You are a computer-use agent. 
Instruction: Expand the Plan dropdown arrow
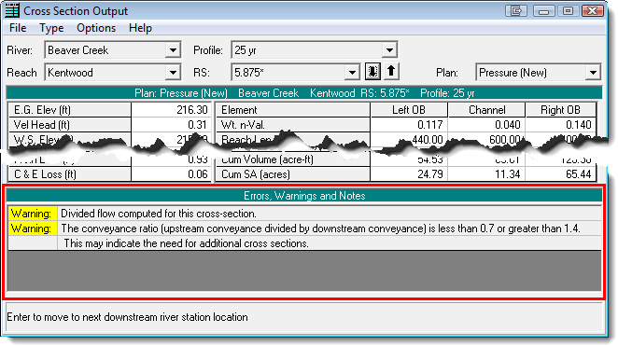click(593, 73)
